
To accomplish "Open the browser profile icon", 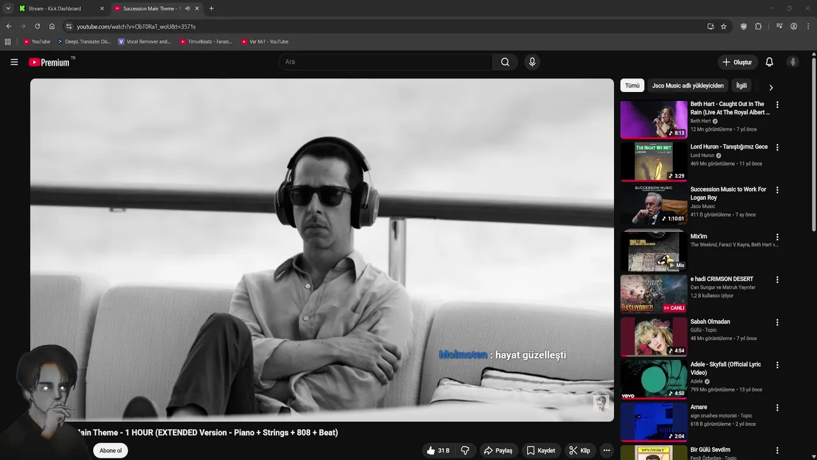I will (794, 26).
